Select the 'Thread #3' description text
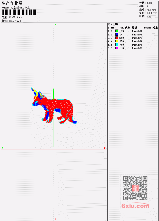Image resolution: width=159 pixels, height=221 pixels. 137,38
